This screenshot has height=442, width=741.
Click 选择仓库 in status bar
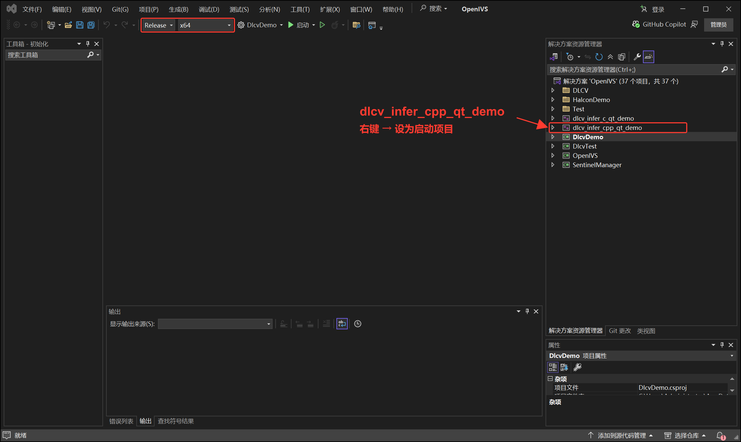click(685, 436)
